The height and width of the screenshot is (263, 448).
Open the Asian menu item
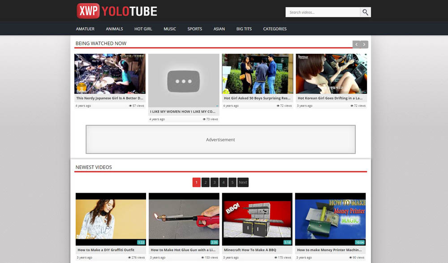[x=219, y=29]
